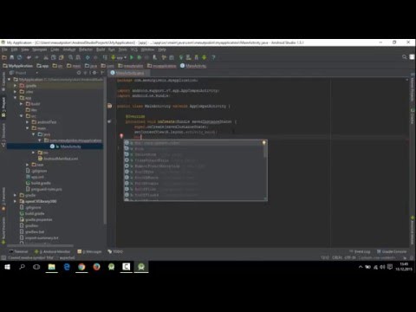The width and height of the screenshot is (416, 312).
Task: Click the Redo toolbar icon
Action: click(x=36, y=57)
